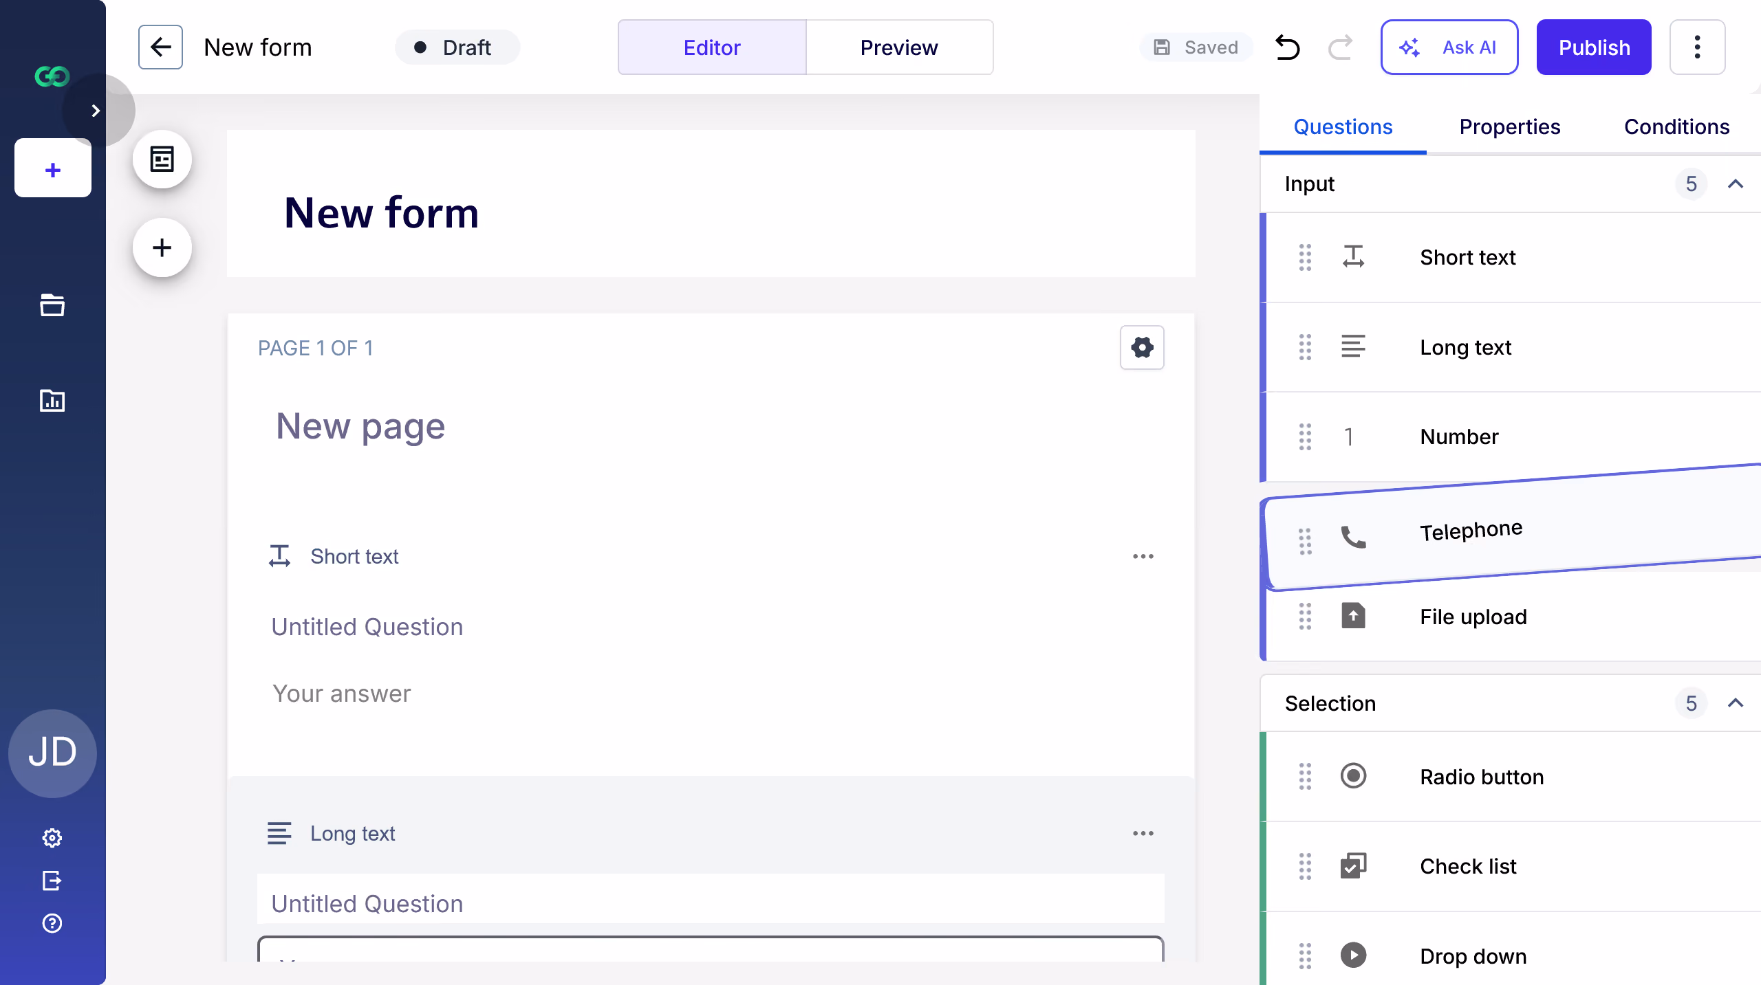1761x985 pixels.
Task: Click the Your answer field in Short text
Action: 711,694
